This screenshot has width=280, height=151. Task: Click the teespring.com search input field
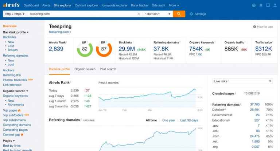[x=82, y=14]
